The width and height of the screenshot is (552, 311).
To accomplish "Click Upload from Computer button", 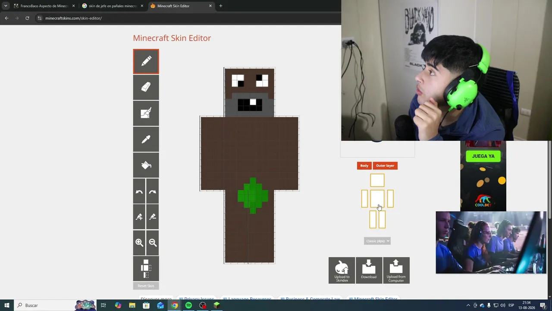I will tap(396, 270).
